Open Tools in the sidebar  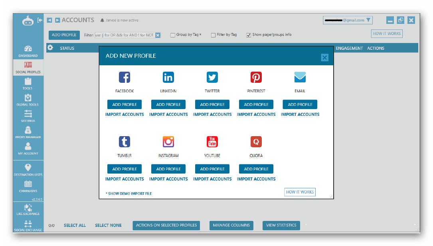(28, 84)
